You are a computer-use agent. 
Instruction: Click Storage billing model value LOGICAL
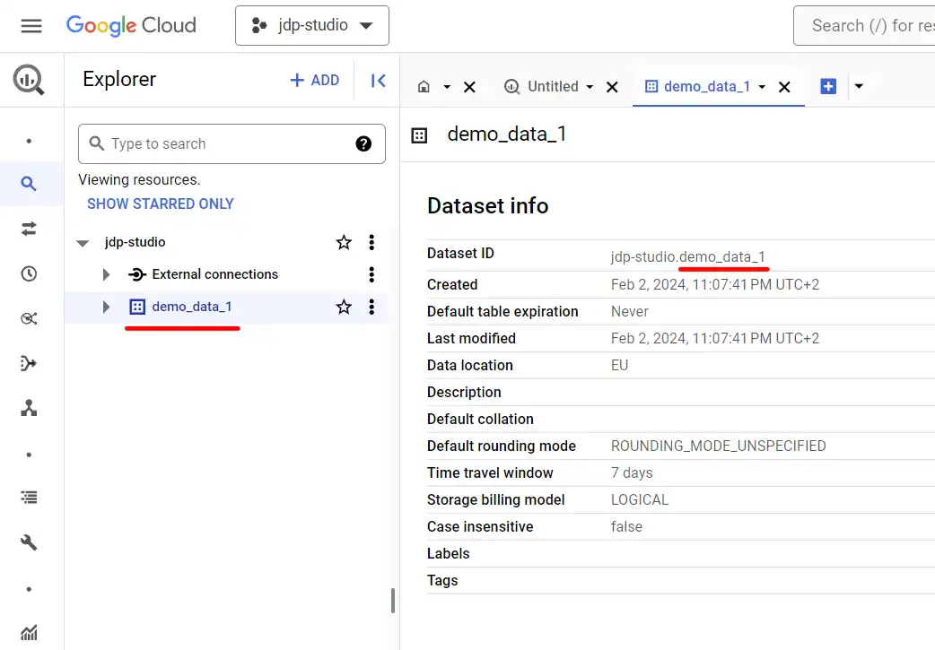point(640,500)
